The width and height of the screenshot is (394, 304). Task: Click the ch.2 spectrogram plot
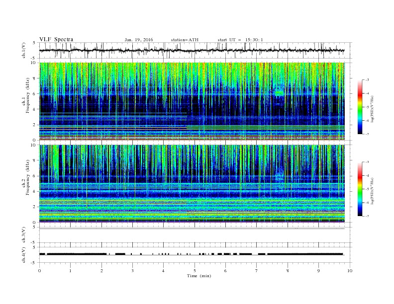[x=192, y=183]
